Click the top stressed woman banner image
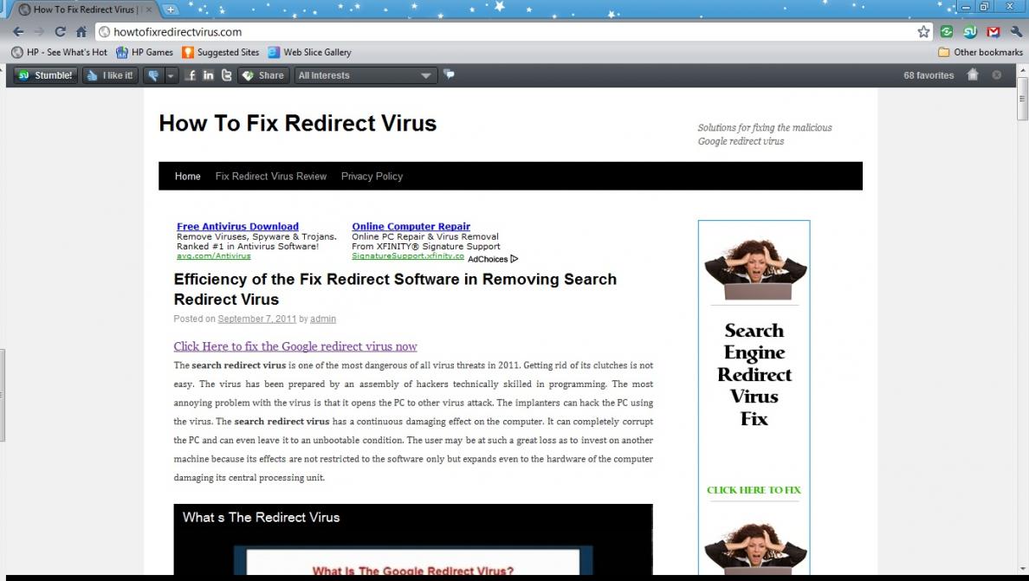Image resolution: width=1029 pixels, height=581 pixels. click(x=754, y=269)
